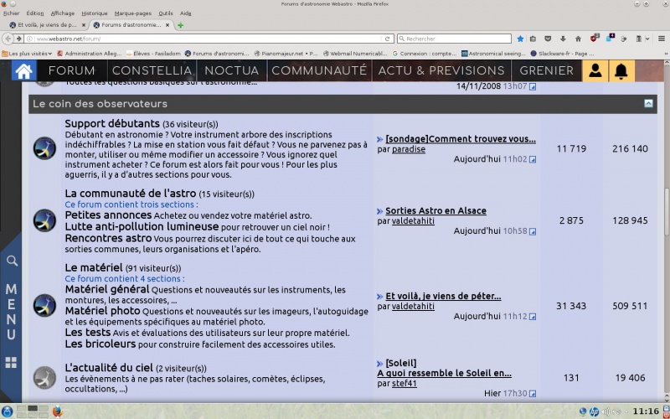Click L'actualité du ciel forum icon
This screenshot has height=419, width=670.
click(x=44, y=378)
